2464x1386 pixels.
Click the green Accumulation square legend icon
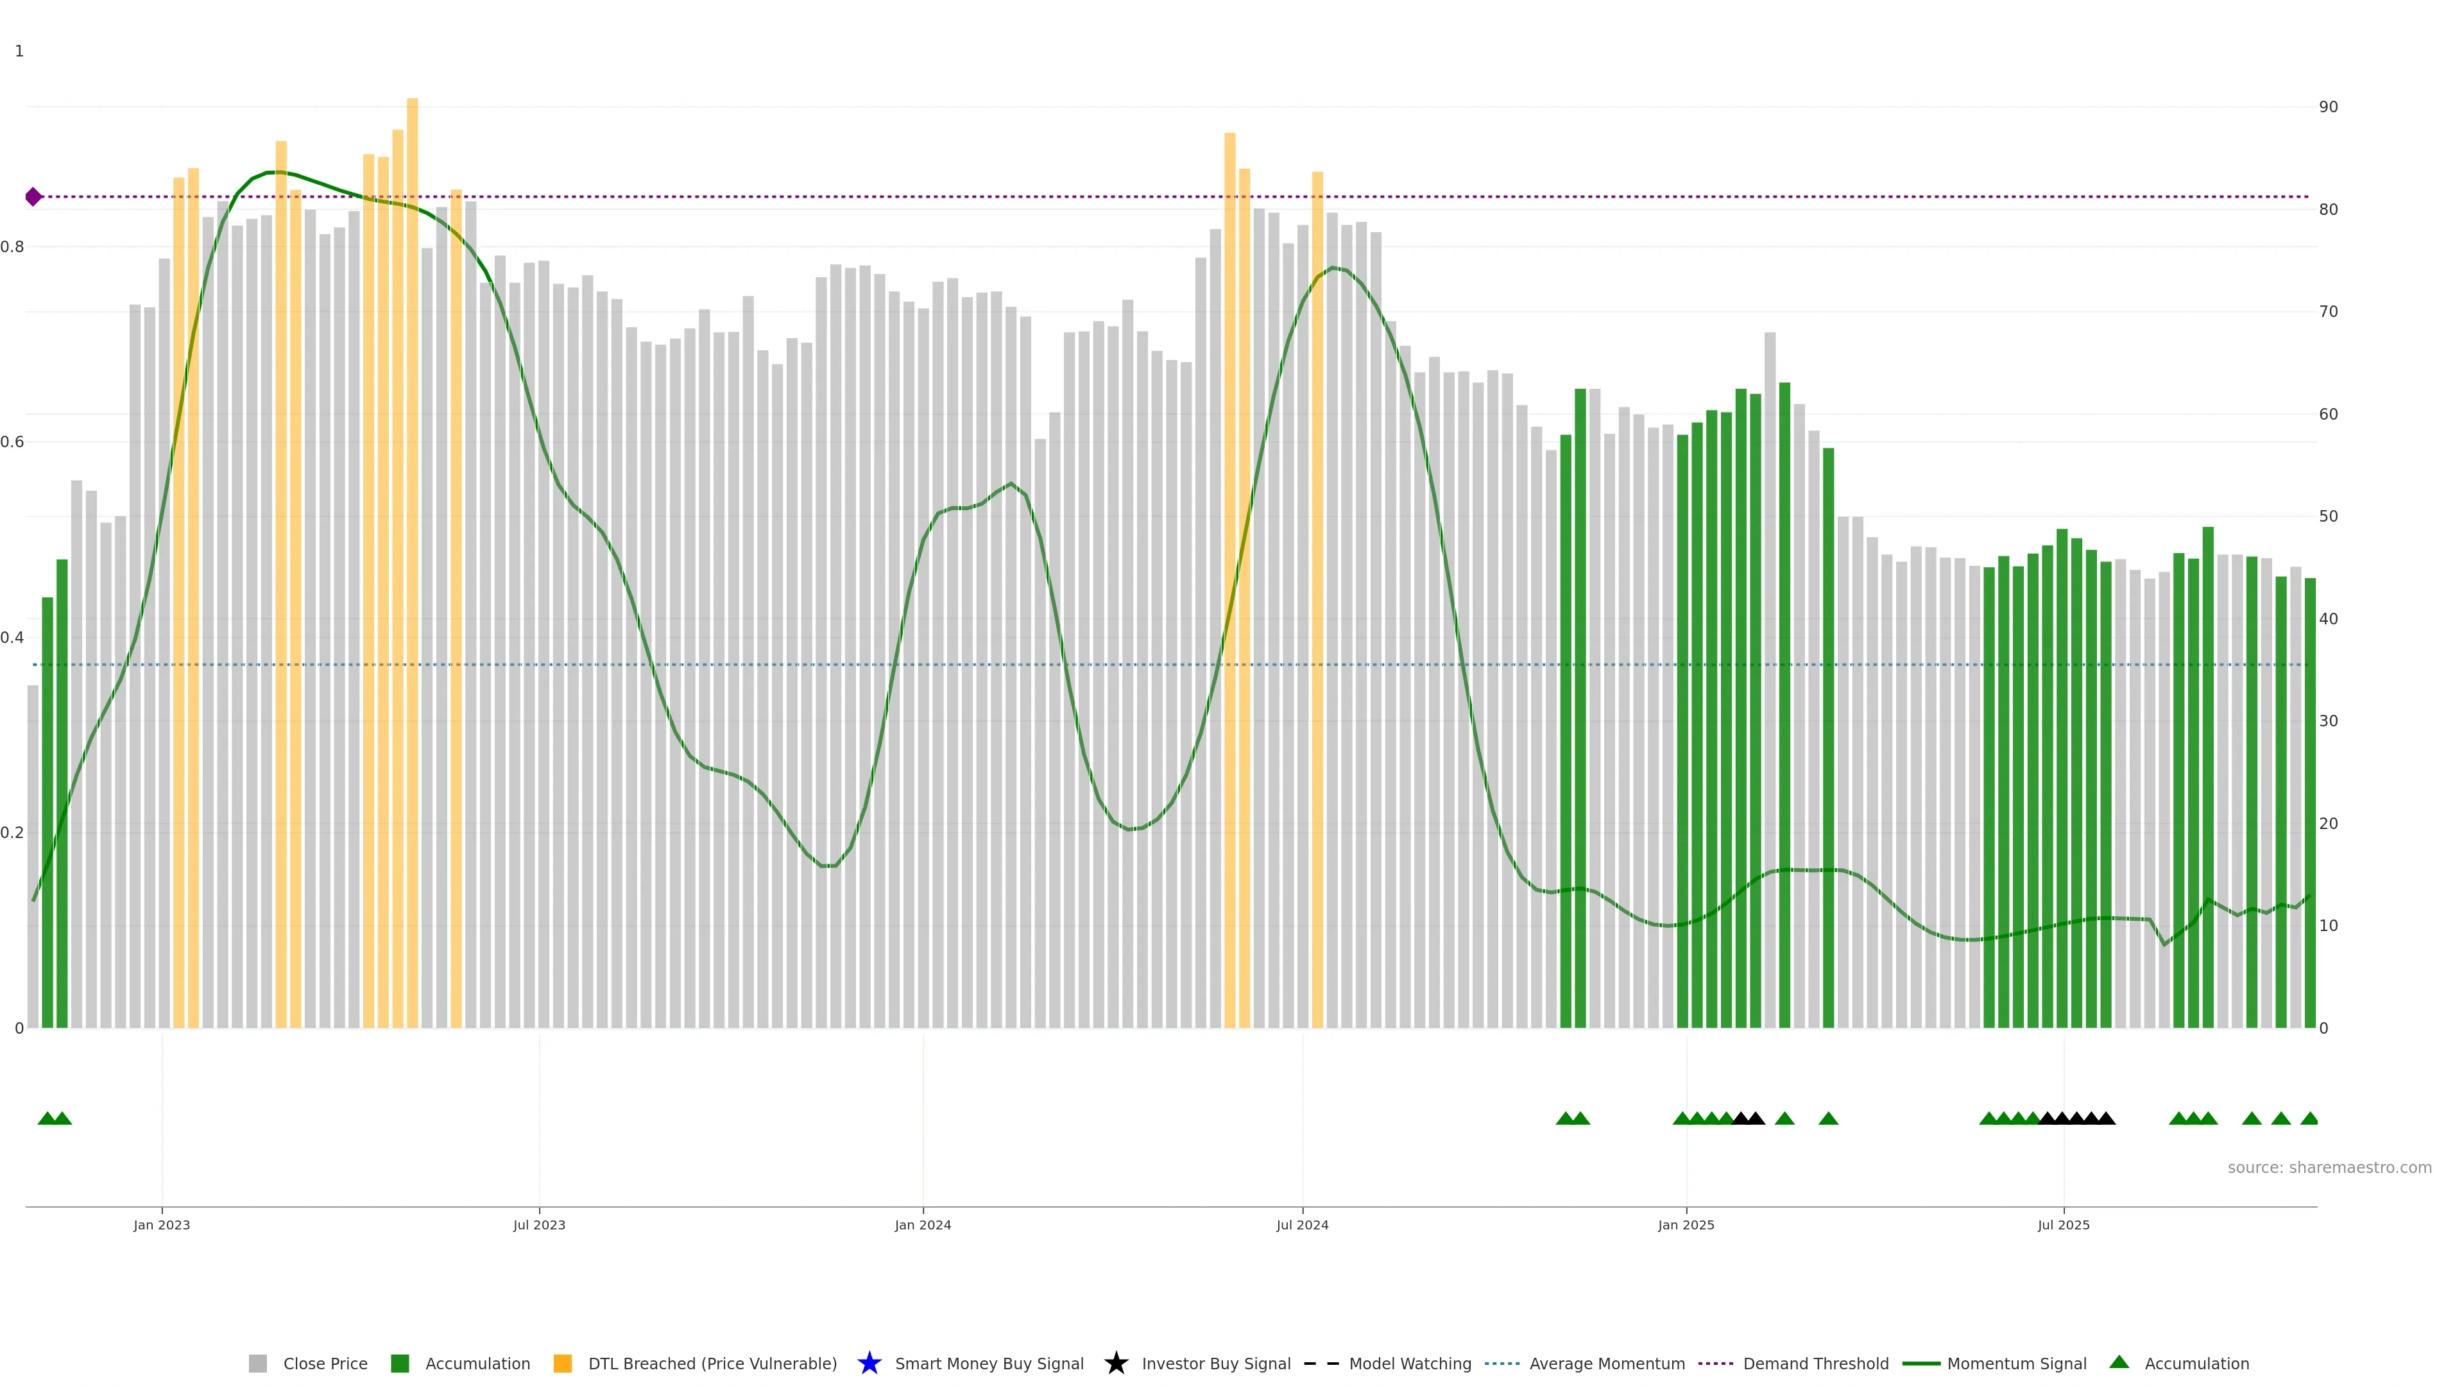click(400, 1363)
